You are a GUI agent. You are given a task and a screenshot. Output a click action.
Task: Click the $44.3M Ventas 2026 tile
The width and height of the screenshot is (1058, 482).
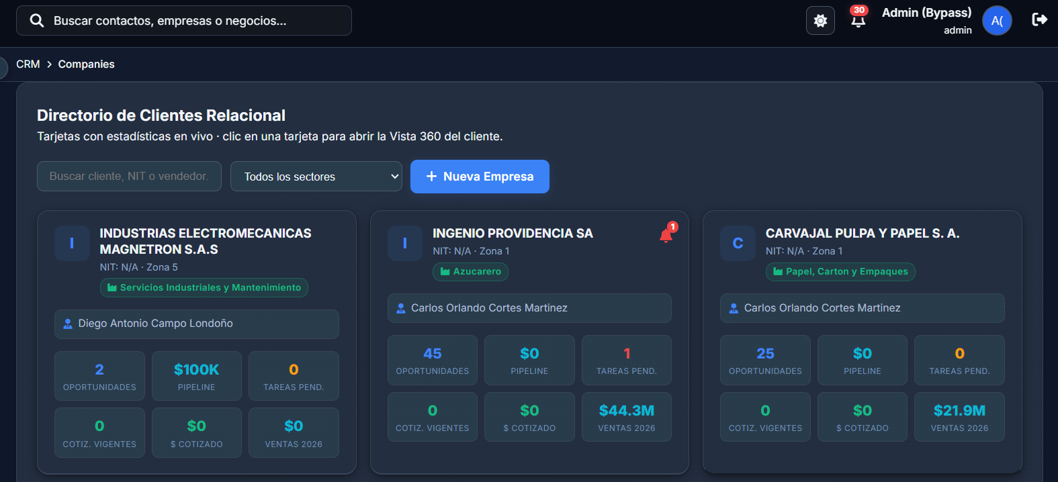627,417
